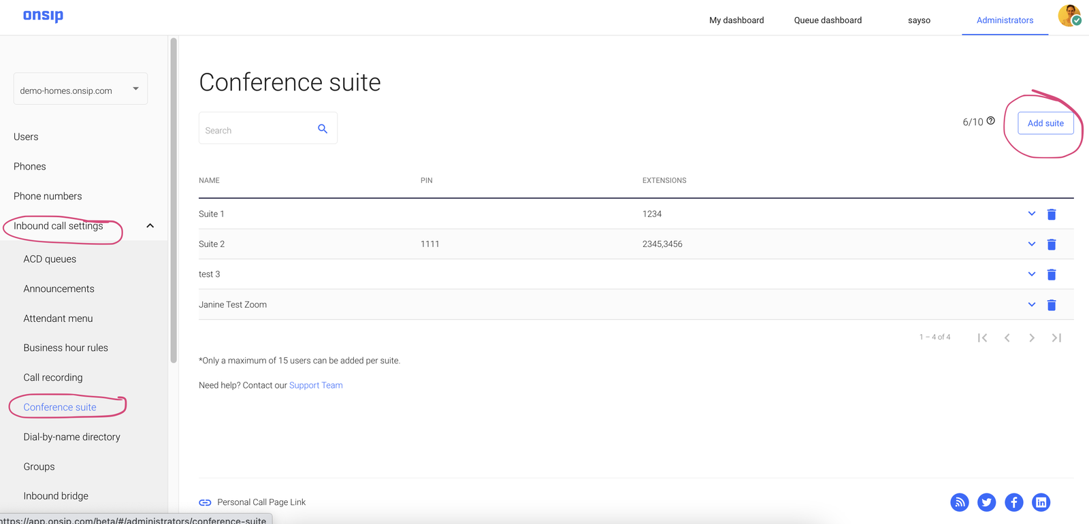Click the user avatar profile picture
Screen dimensions: 1089x524
(x=1069, y=16)
